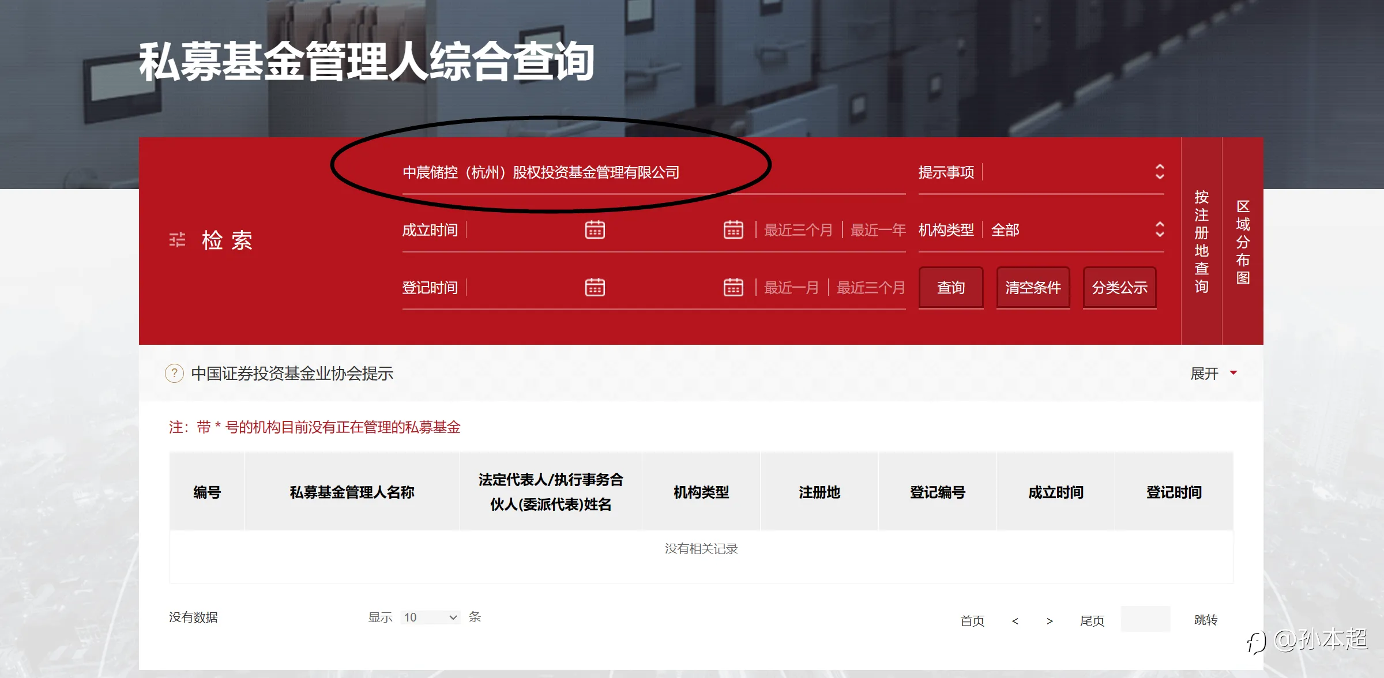Click the 法定代表人/执行事务合伙人 column header
1384x678 pixels.
click(x=551, y=492)
